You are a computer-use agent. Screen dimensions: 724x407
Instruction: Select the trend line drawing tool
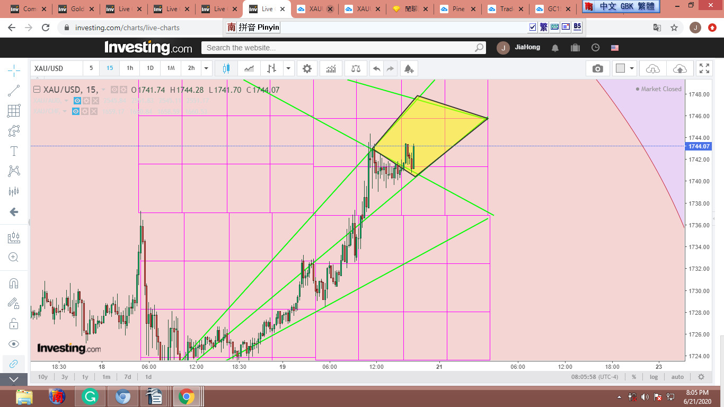click(x=14, y=91)
